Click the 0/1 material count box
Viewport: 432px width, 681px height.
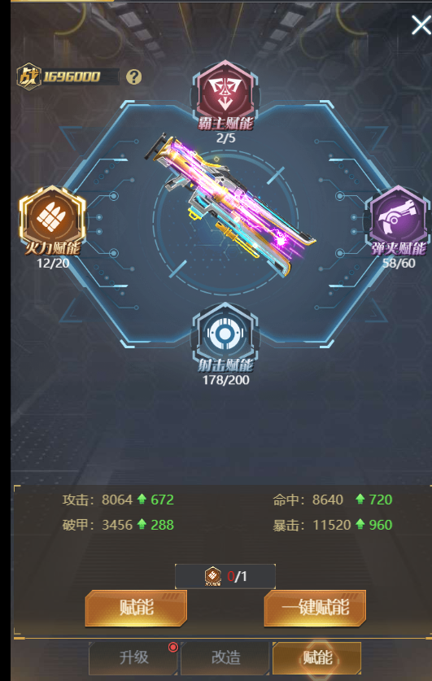pos(225,576)
